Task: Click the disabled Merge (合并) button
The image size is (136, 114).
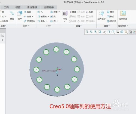Action: pos(72,21)
